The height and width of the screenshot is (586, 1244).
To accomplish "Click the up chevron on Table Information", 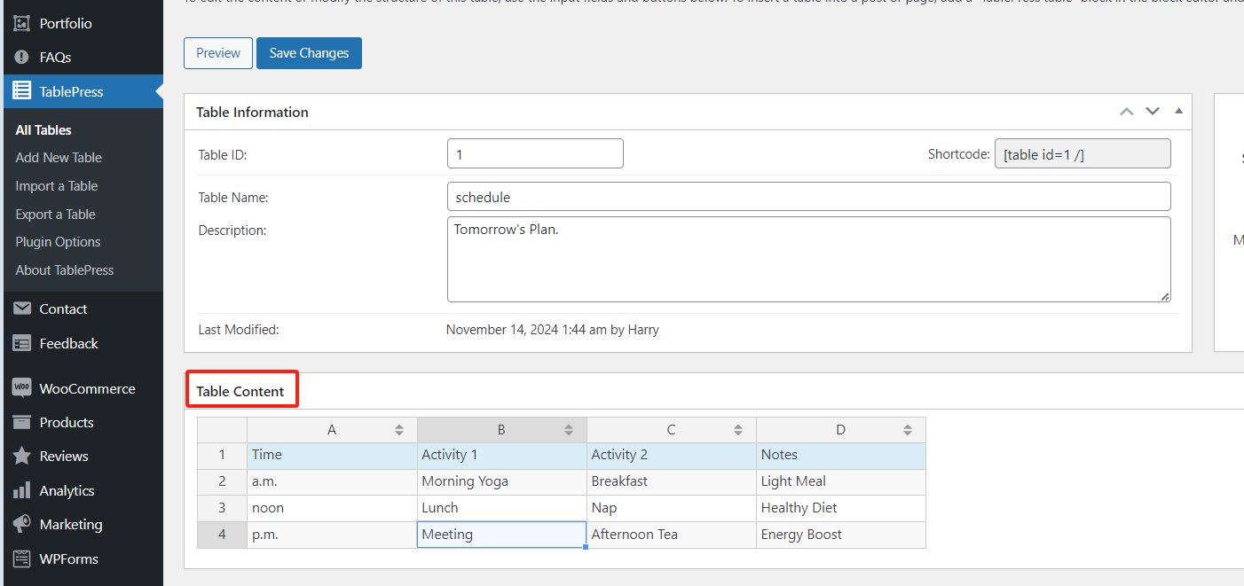I will click(x=1127, y=111).
